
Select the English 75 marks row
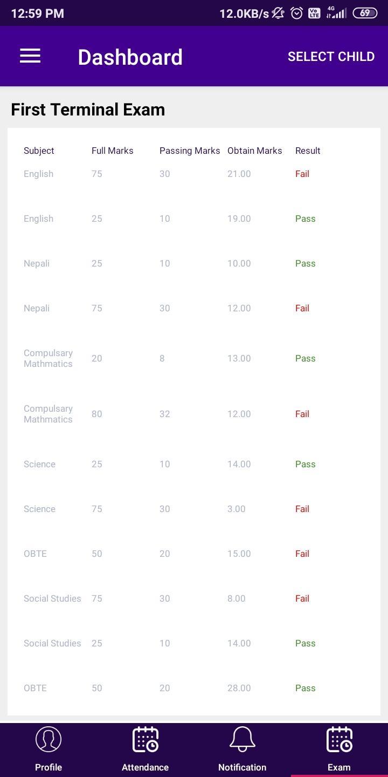[194, 174]
